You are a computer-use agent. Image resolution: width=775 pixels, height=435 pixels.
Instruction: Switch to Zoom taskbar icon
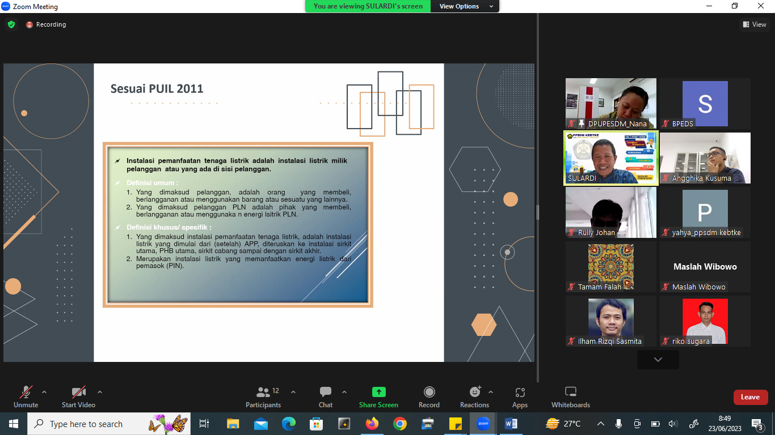coord(483,424)
